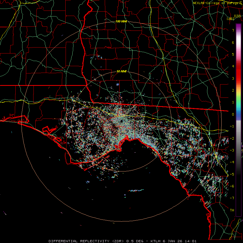Click the "-2" value on the color scale
Image resolution: width=243 pixels, height=243 pixels.
pos(232,139)
